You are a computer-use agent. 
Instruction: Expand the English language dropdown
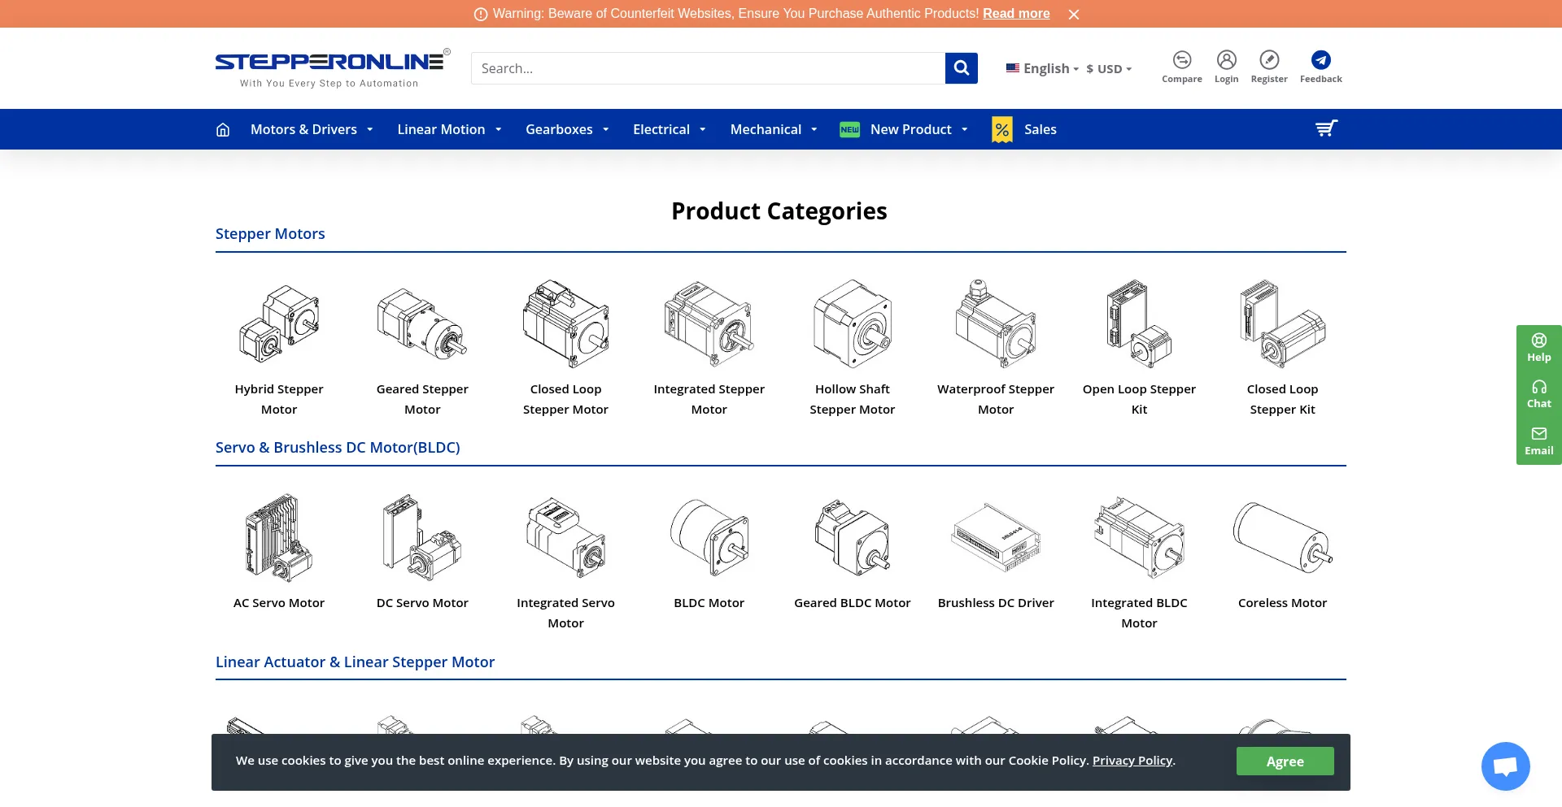[1045, 69]
